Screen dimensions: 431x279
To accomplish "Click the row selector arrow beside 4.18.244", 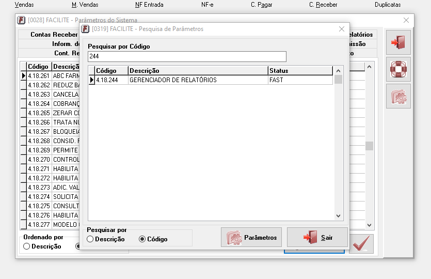I will 91,80.
